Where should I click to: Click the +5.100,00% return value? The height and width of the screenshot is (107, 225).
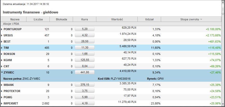(x=213, y=29)
